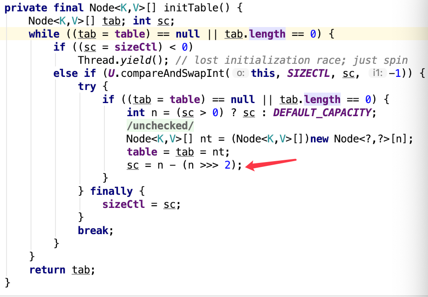This screenshot has height=297, width=428.
Task: Click the 'lost initialization race; just spin' comment
Action: pyautogui.click(x=292, y=60)
